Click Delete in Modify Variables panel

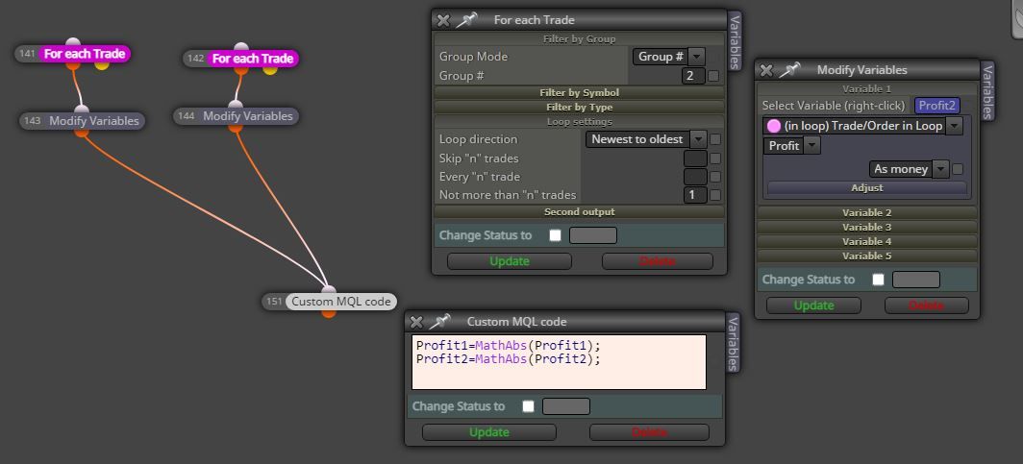click(x=927, y=305)
